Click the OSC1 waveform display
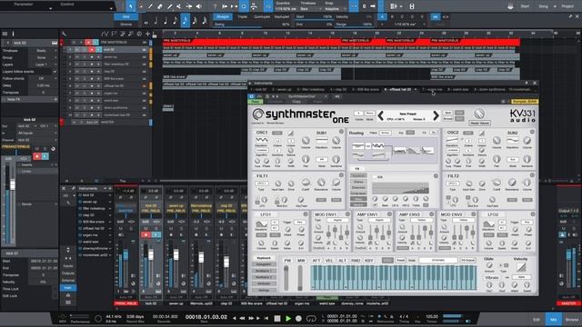582x327 pixels. point(261,140)
